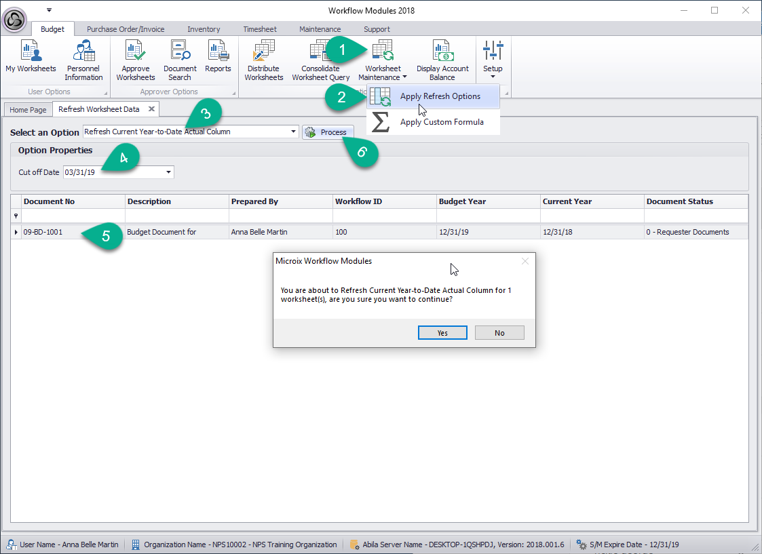
Task: Open the Cut off Date picker
Action: [168, 172]
